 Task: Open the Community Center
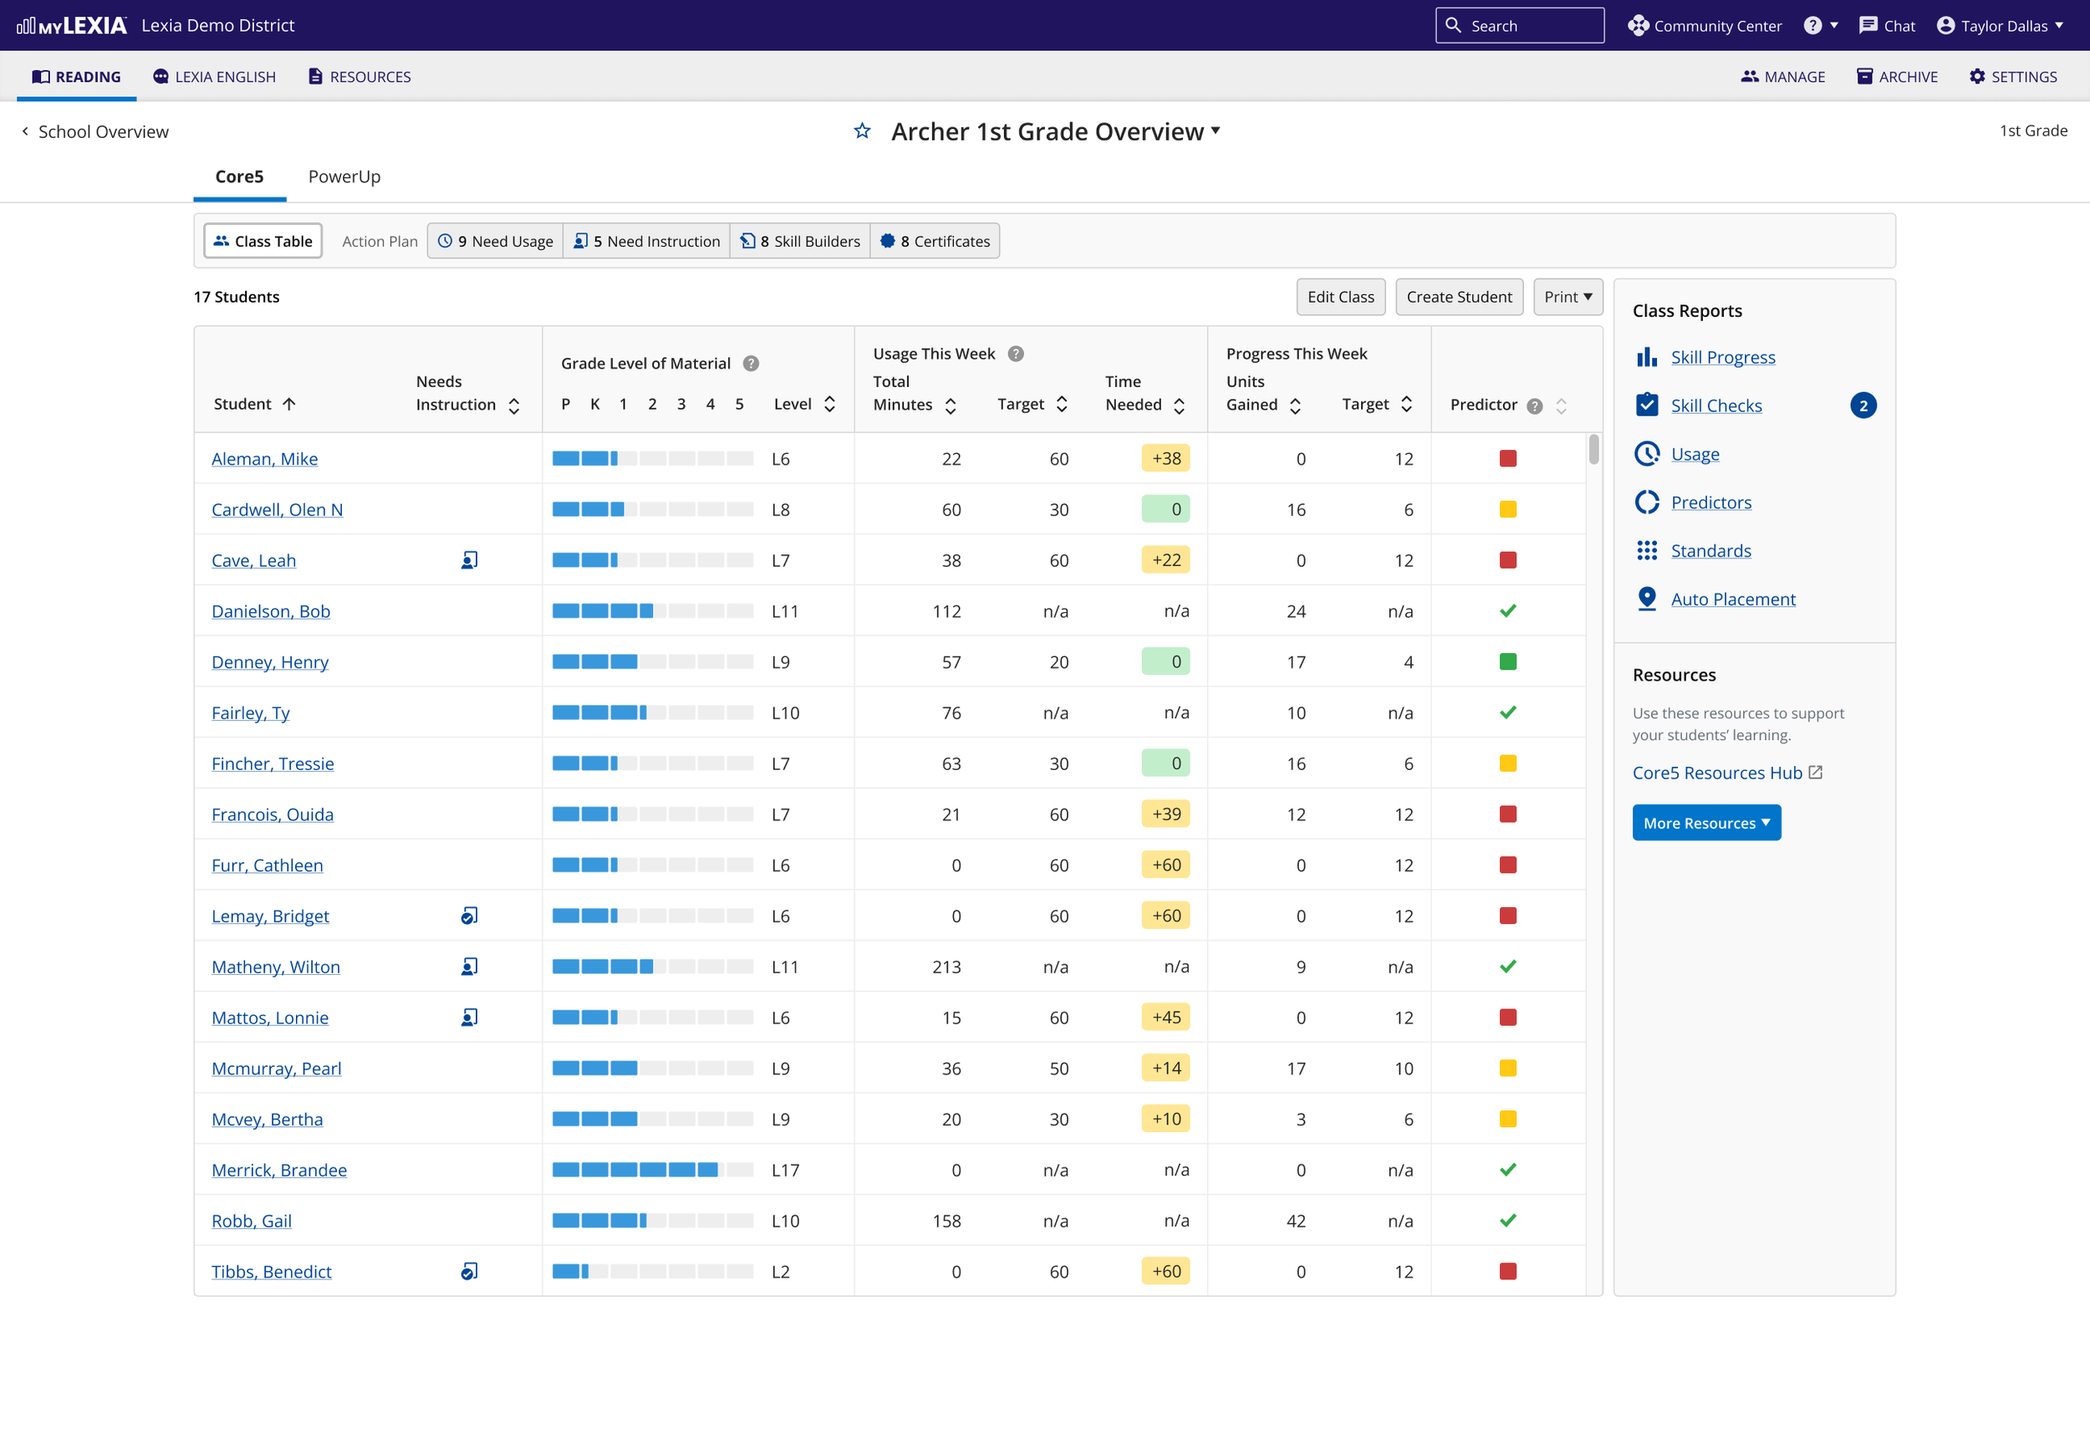click(1705, 25)
